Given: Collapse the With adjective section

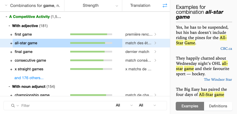Looking at the screenshot, I should point(9,26).
